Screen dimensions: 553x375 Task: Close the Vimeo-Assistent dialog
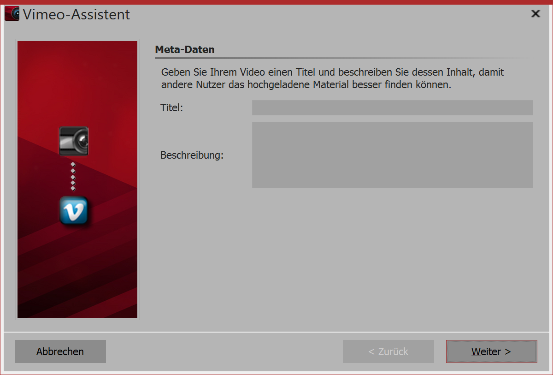[x=535, y=13]
